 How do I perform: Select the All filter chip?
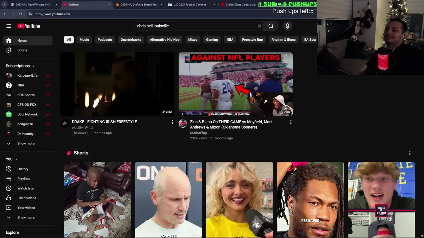point(69,40)
